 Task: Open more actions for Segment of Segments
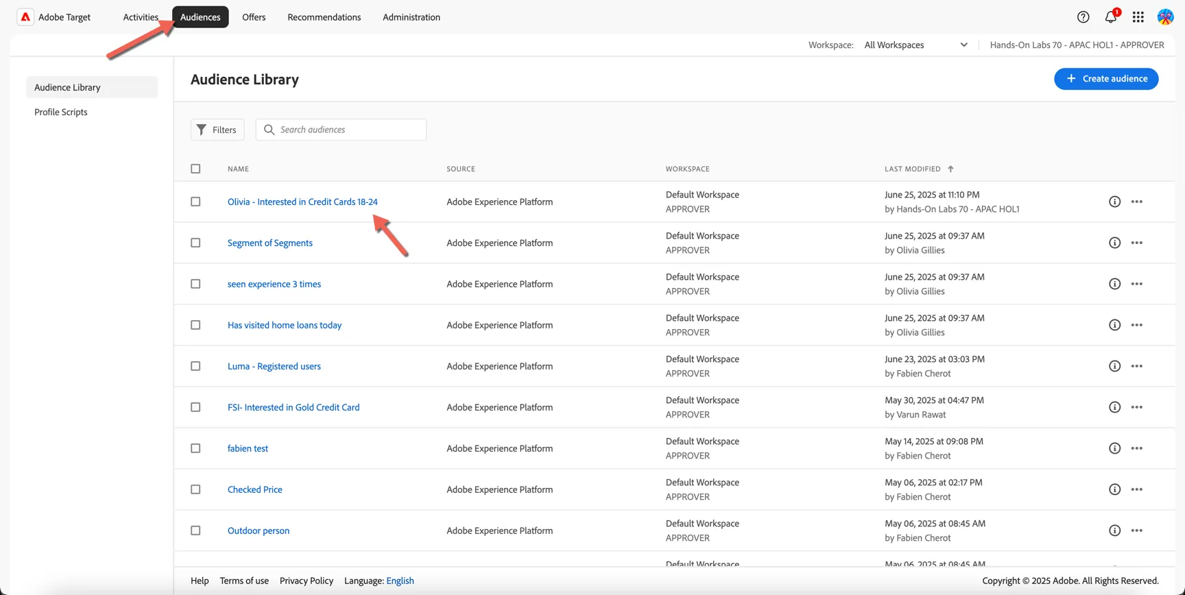point(1137,243)
